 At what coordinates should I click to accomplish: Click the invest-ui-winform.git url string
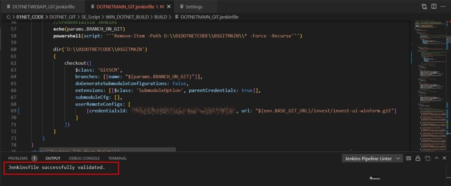325,111
